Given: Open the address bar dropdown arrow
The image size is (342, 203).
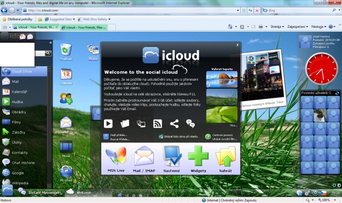Looking at the screenshot, I should (x=238, y=10).
